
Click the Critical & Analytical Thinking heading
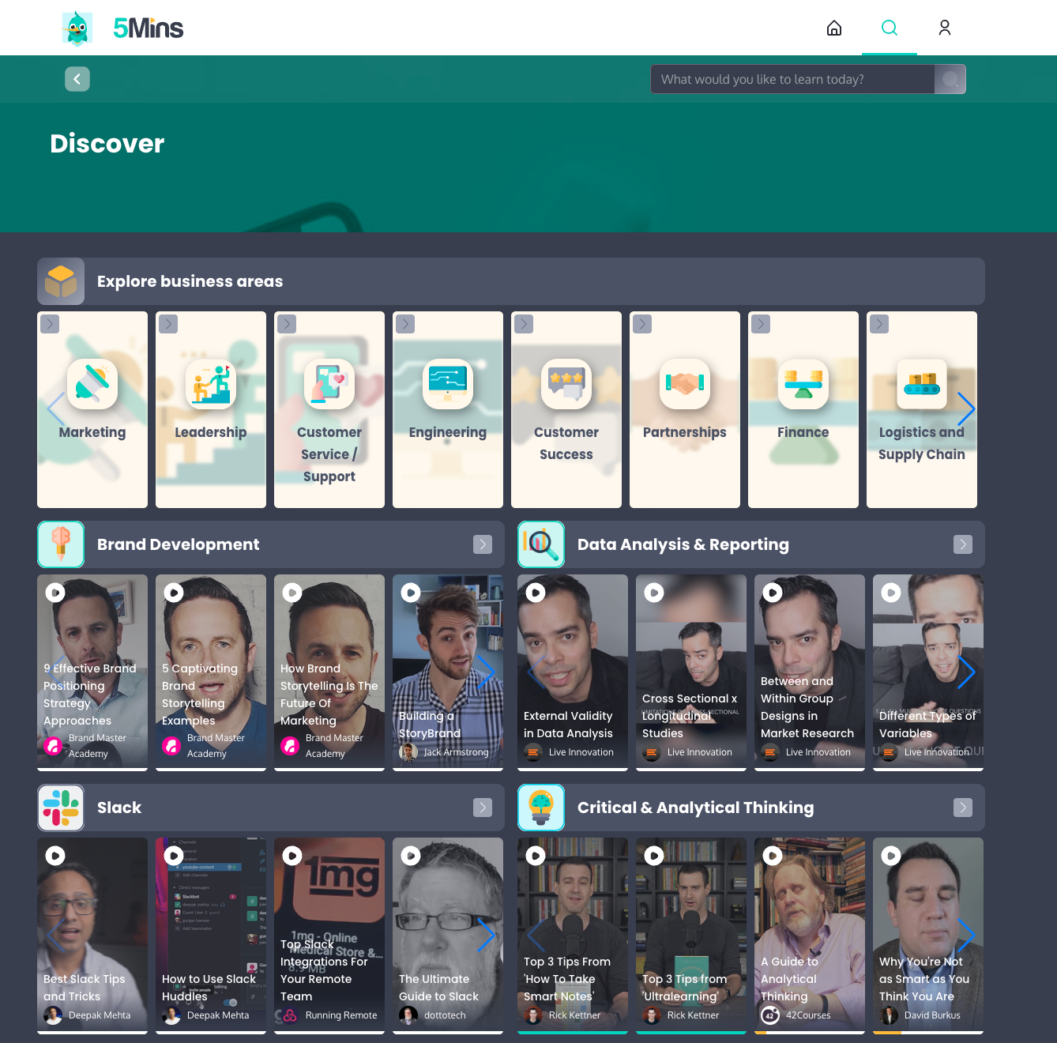click(x=695, y=808)
